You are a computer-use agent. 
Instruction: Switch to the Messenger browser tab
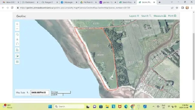tap(69, 2)
